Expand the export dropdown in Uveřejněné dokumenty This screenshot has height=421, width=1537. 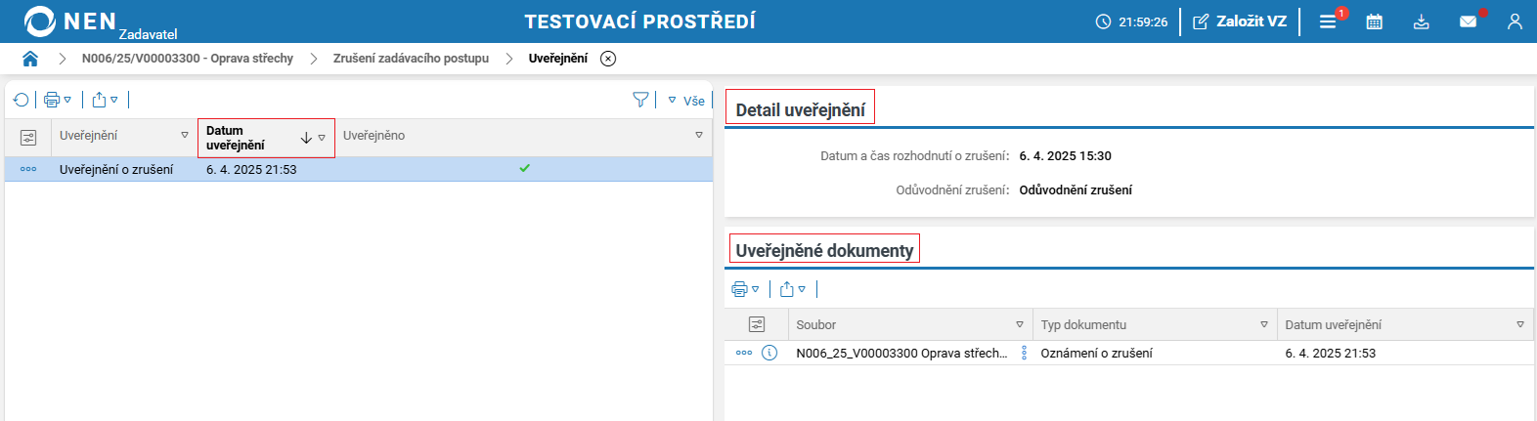pyautogui.click(x=792, y=289)
